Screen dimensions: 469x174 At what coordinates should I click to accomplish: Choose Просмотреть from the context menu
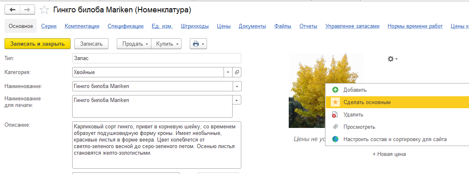[359, 127]
